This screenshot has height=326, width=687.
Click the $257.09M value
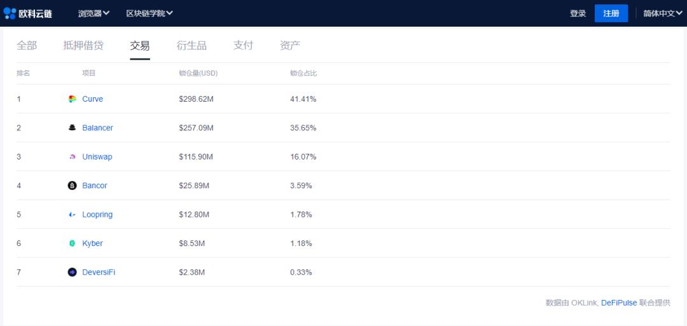tap(197, 128)
